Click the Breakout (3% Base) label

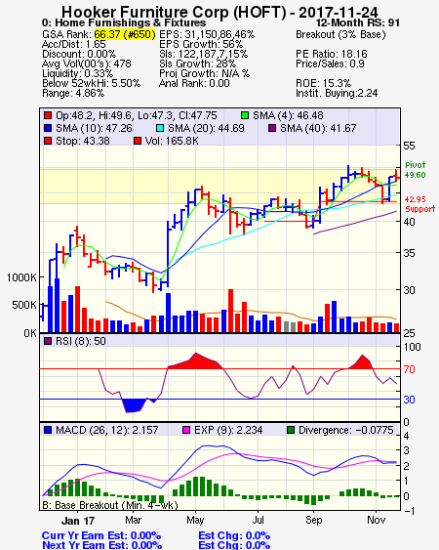340,34
